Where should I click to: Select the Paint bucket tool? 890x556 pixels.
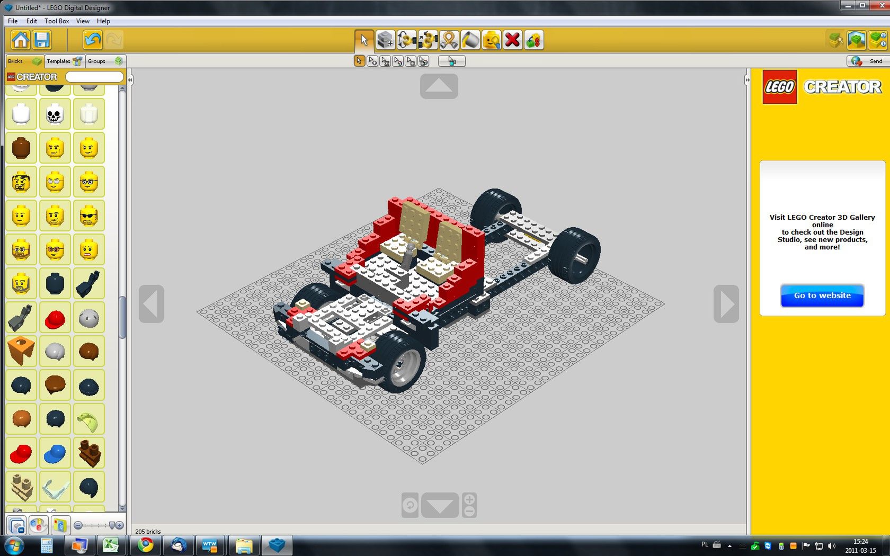click(x=470, y=40)
